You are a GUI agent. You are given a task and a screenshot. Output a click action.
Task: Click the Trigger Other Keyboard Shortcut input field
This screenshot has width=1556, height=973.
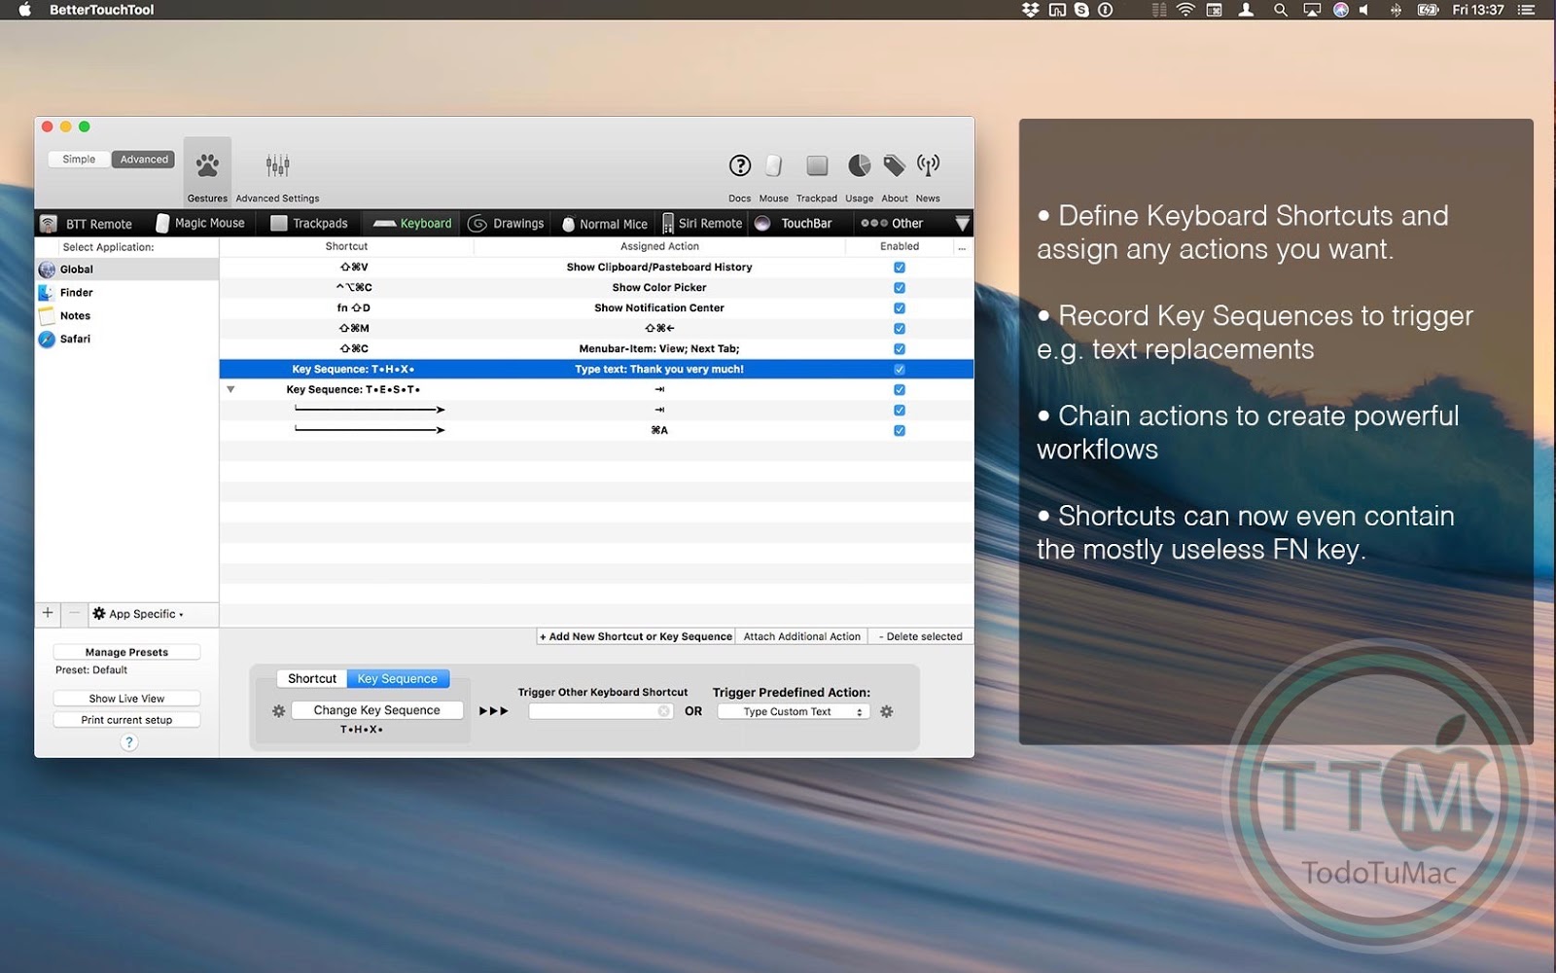pos(600,712)
